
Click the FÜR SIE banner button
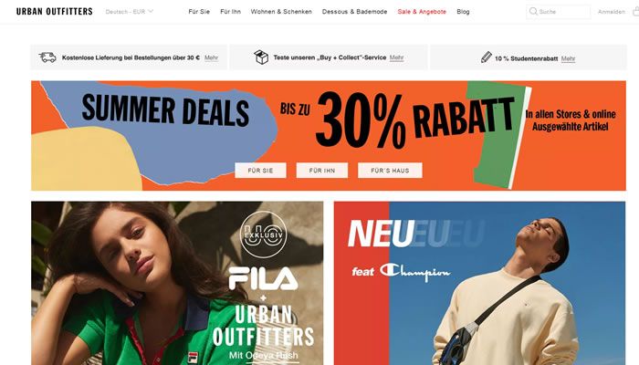pos(260,171)
